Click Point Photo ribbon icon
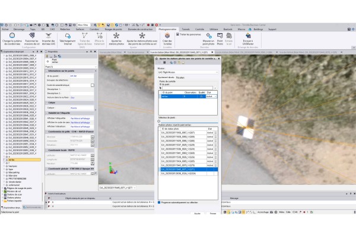Viewport: 356px width, 237px height. (x=220, y=36)
